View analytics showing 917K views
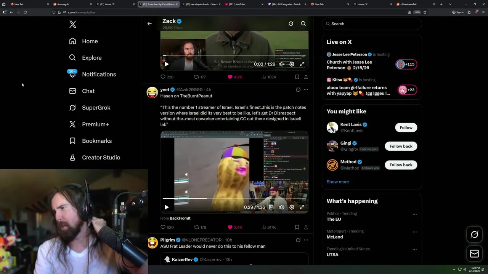 pyautogui.click(x=268, y=227)
